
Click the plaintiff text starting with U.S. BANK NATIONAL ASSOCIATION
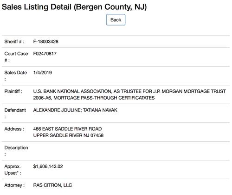pos(129,94)
